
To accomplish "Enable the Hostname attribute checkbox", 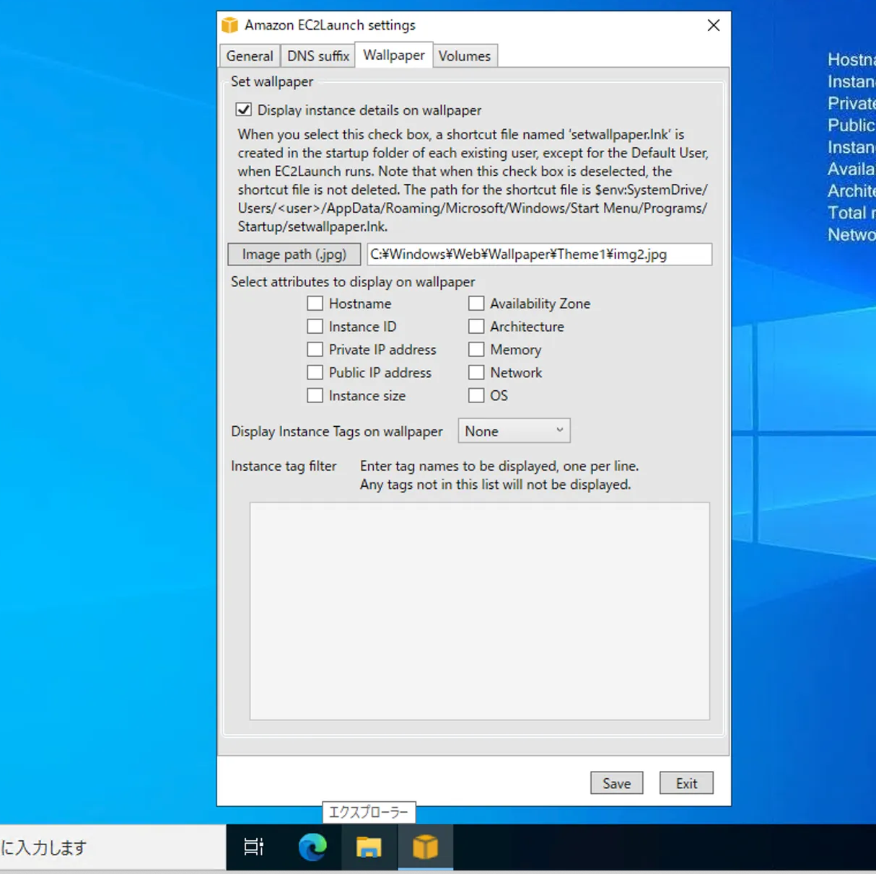I will pyautogui.click(x=315, y=304).
